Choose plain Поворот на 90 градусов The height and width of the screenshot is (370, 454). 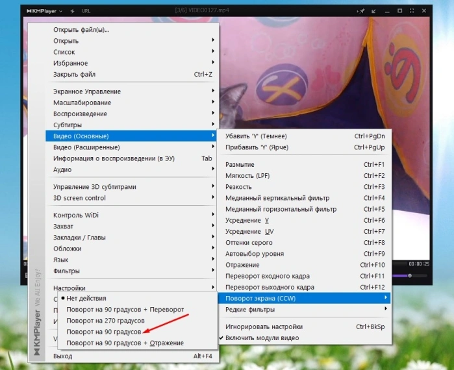click(x=137, y=332)
